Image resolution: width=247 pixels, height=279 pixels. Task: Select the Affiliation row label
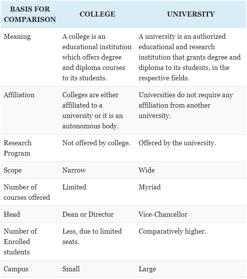point(19,95)
